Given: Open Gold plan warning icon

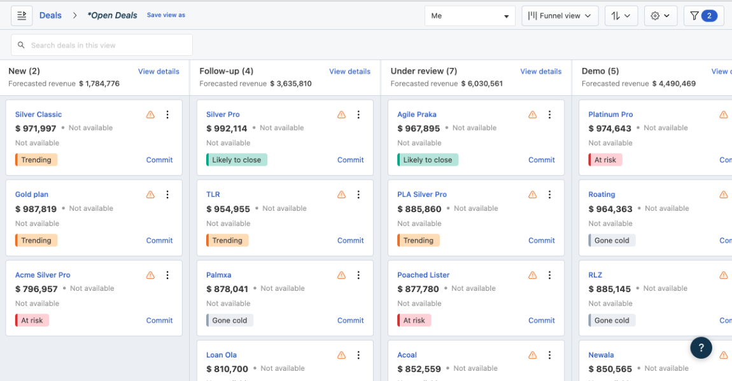Looking at the screenshot, I should pyautogui.click(x=150, y=195).
